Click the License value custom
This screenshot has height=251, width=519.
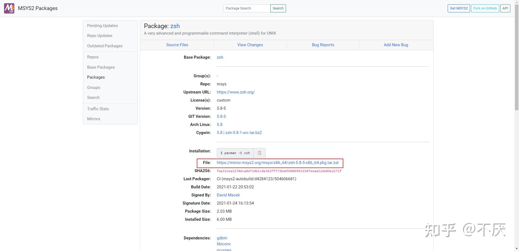(x=224, y=100)
